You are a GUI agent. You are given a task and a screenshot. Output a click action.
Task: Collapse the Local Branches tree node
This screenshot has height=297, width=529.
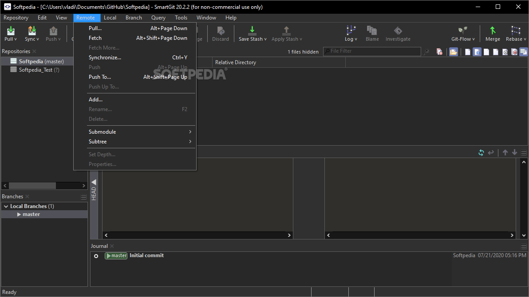[6, 206]
